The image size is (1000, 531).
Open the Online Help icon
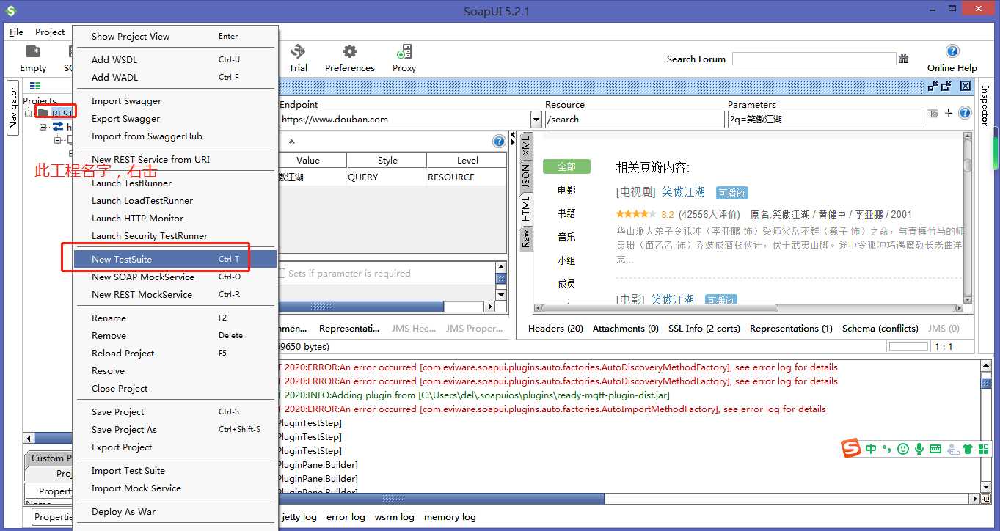click(x=952, y=51)
